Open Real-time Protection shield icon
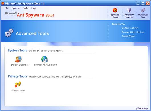The width and height of the screenshot is (151, 111). point(129,10)
